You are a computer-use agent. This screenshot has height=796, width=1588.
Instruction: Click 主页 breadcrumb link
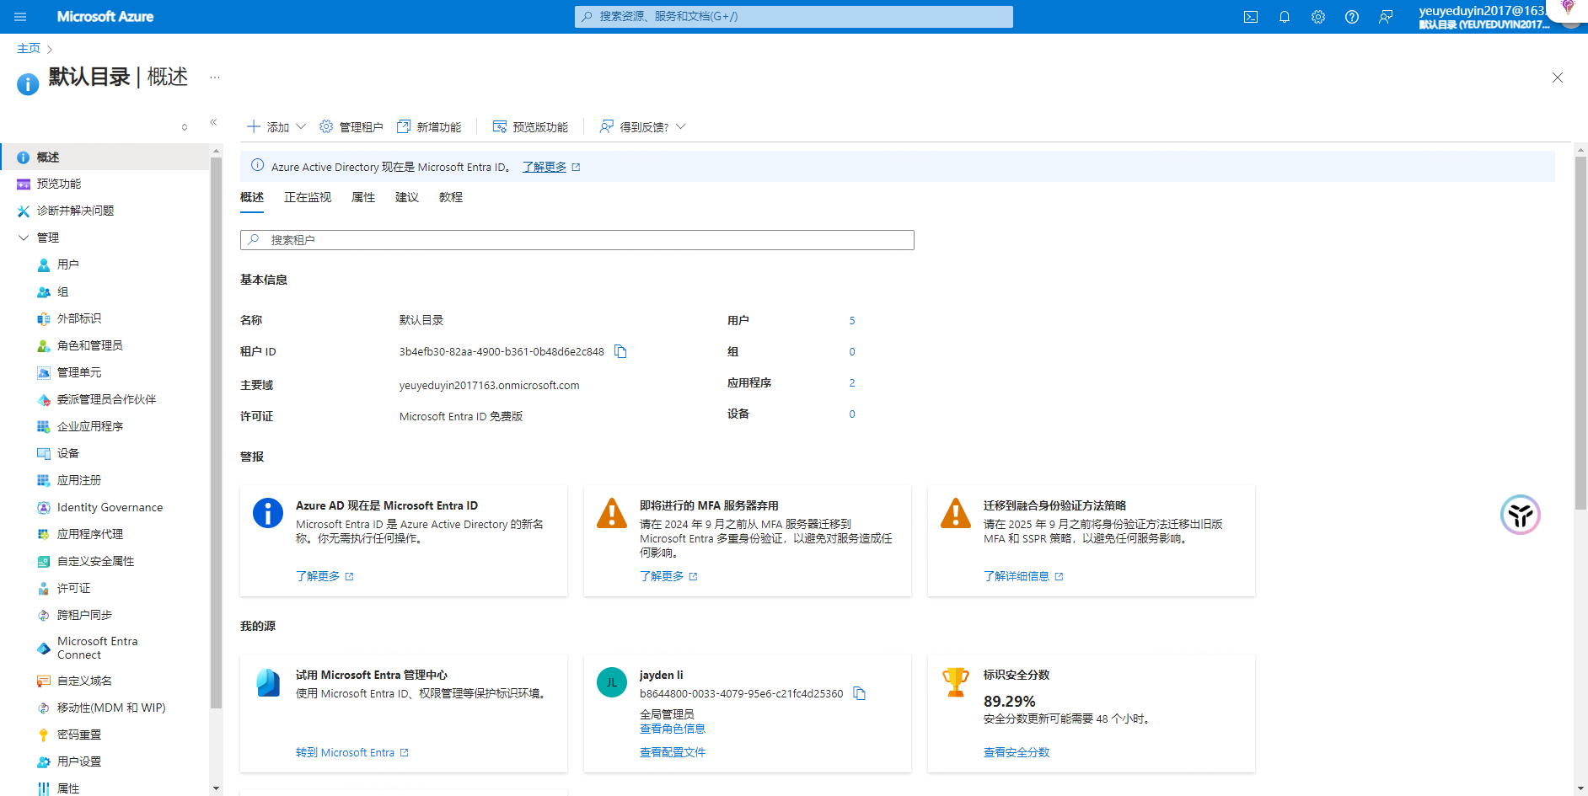(x=29, y=49)
